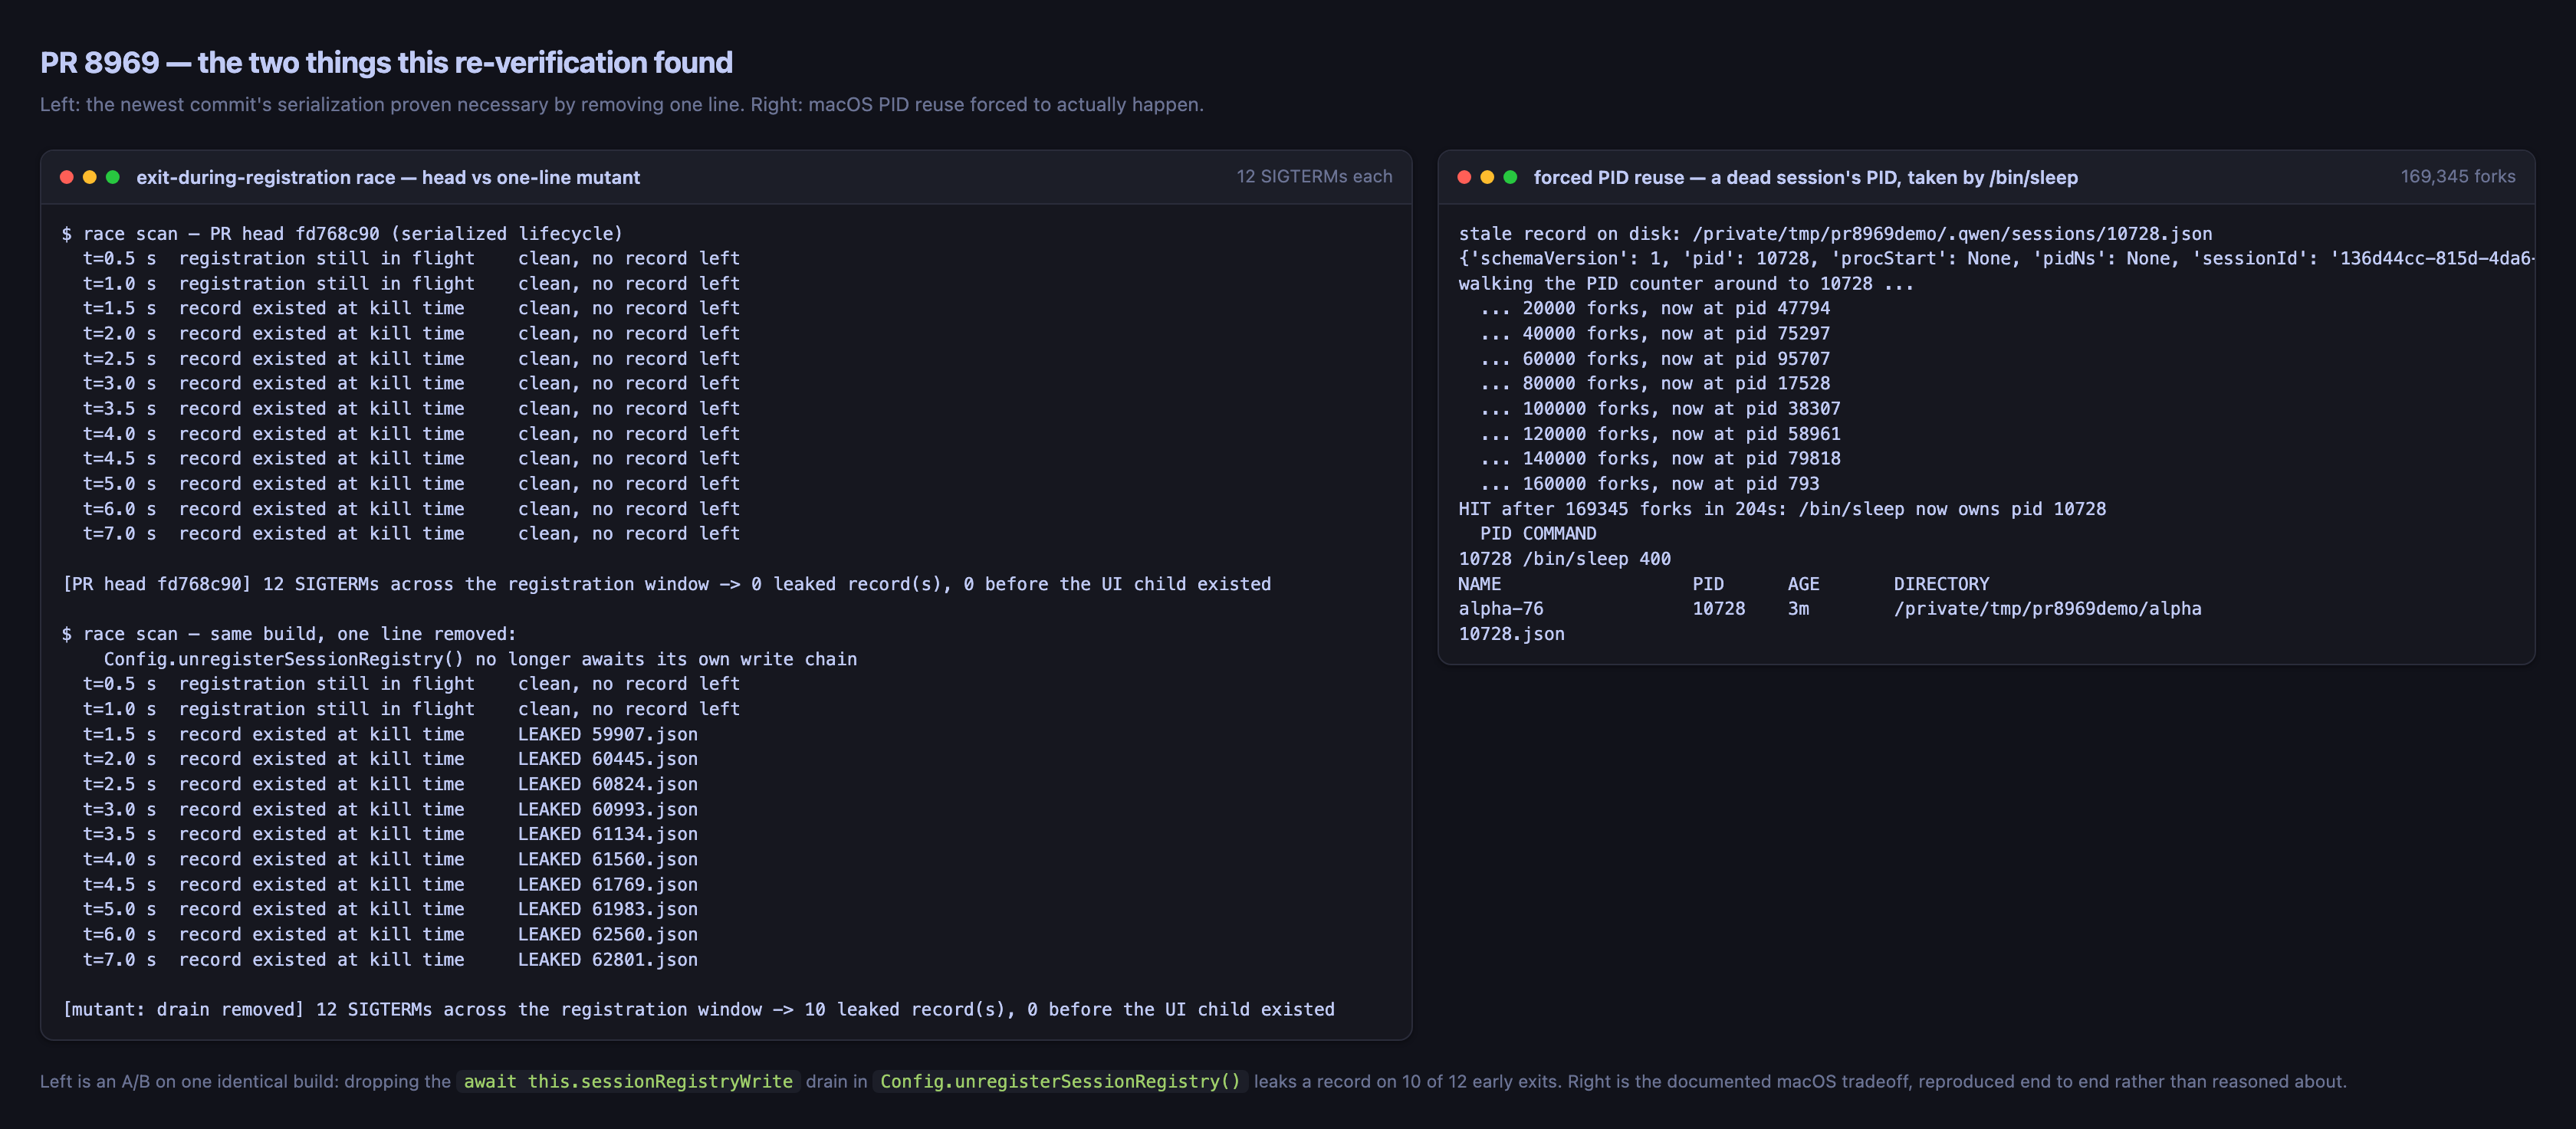Click 'Config.unregisterSessionRegistry()' code snippet in footer

pos(1060,1081)
